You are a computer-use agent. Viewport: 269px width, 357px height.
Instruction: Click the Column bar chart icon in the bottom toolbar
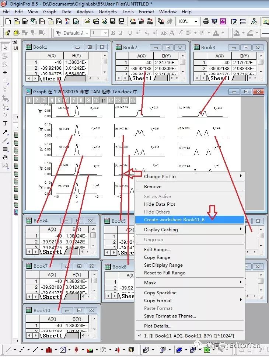coord(49,349)
